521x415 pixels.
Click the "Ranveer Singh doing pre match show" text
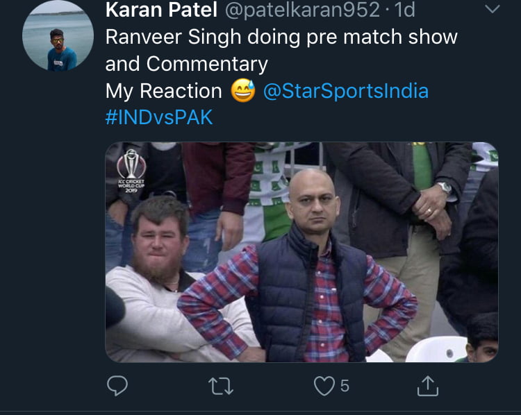[x=281, y=37]
